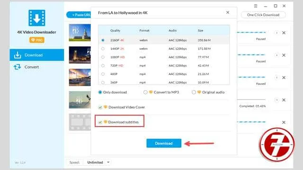Resume the first paused download
Viewport: 303px width, 170px height.
(276, 33)
